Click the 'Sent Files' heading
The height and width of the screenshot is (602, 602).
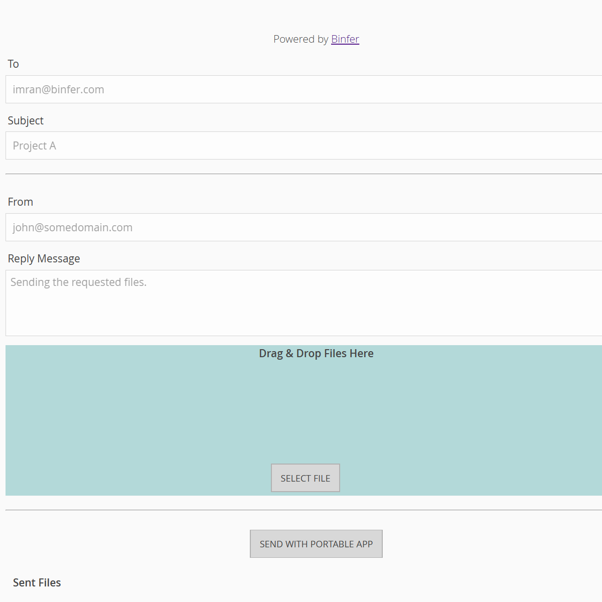point(37,583)
